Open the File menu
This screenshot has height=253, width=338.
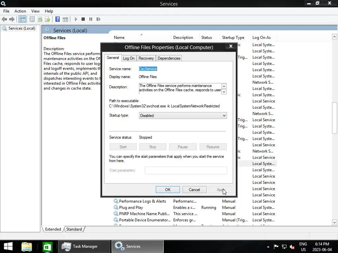(x=6, y=11)
